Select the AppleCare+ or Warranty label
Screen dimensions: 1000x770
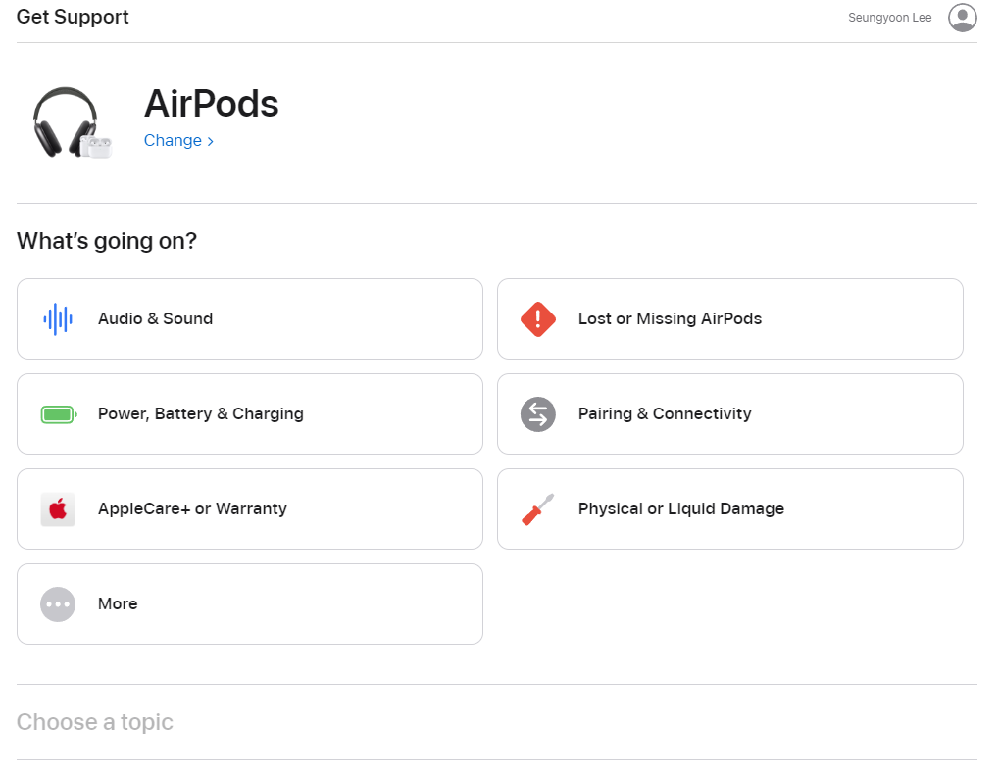[x=192, y=508]
